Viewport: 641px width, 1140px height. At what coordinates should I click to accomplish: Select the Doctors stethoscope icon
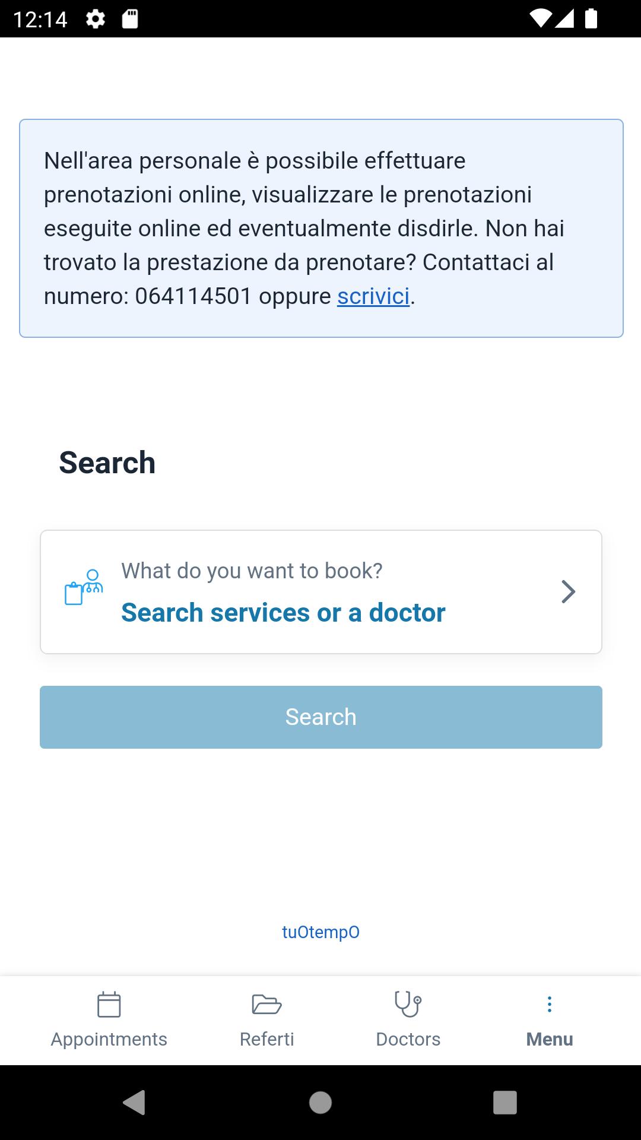pos(408,1004)
